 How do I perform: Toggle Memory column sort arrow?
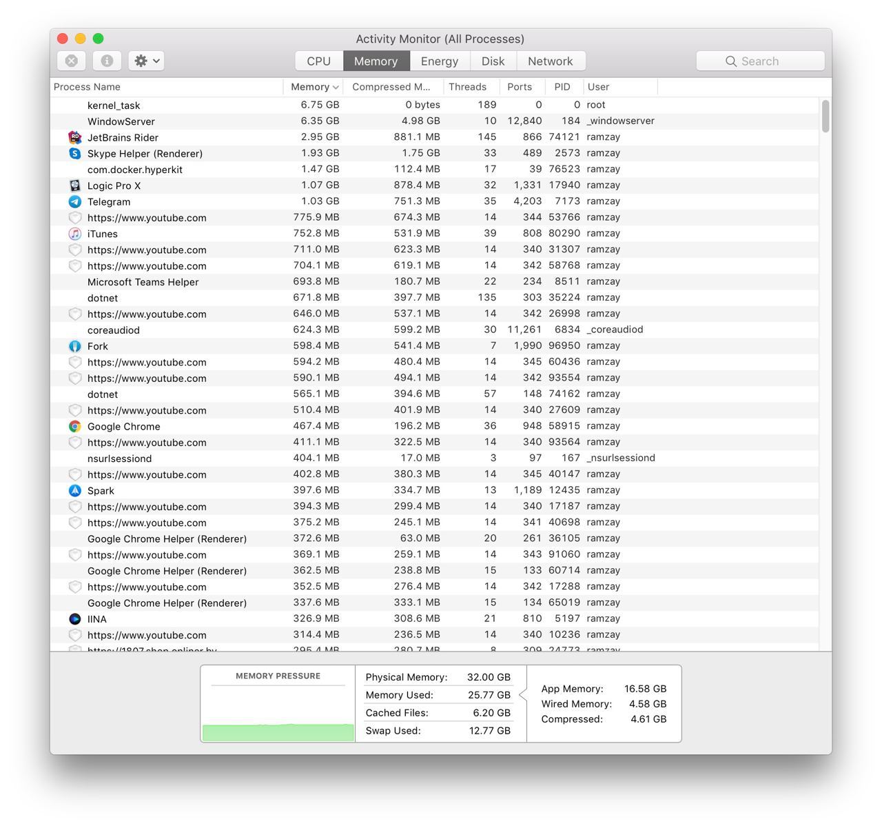[336, 88]
